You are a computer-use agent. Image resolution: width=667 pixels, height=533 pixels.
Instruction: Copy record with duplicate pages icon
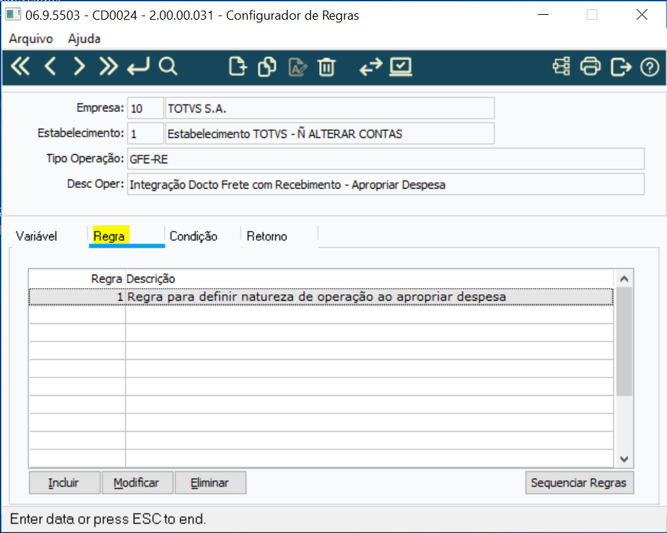pos(267,67)
